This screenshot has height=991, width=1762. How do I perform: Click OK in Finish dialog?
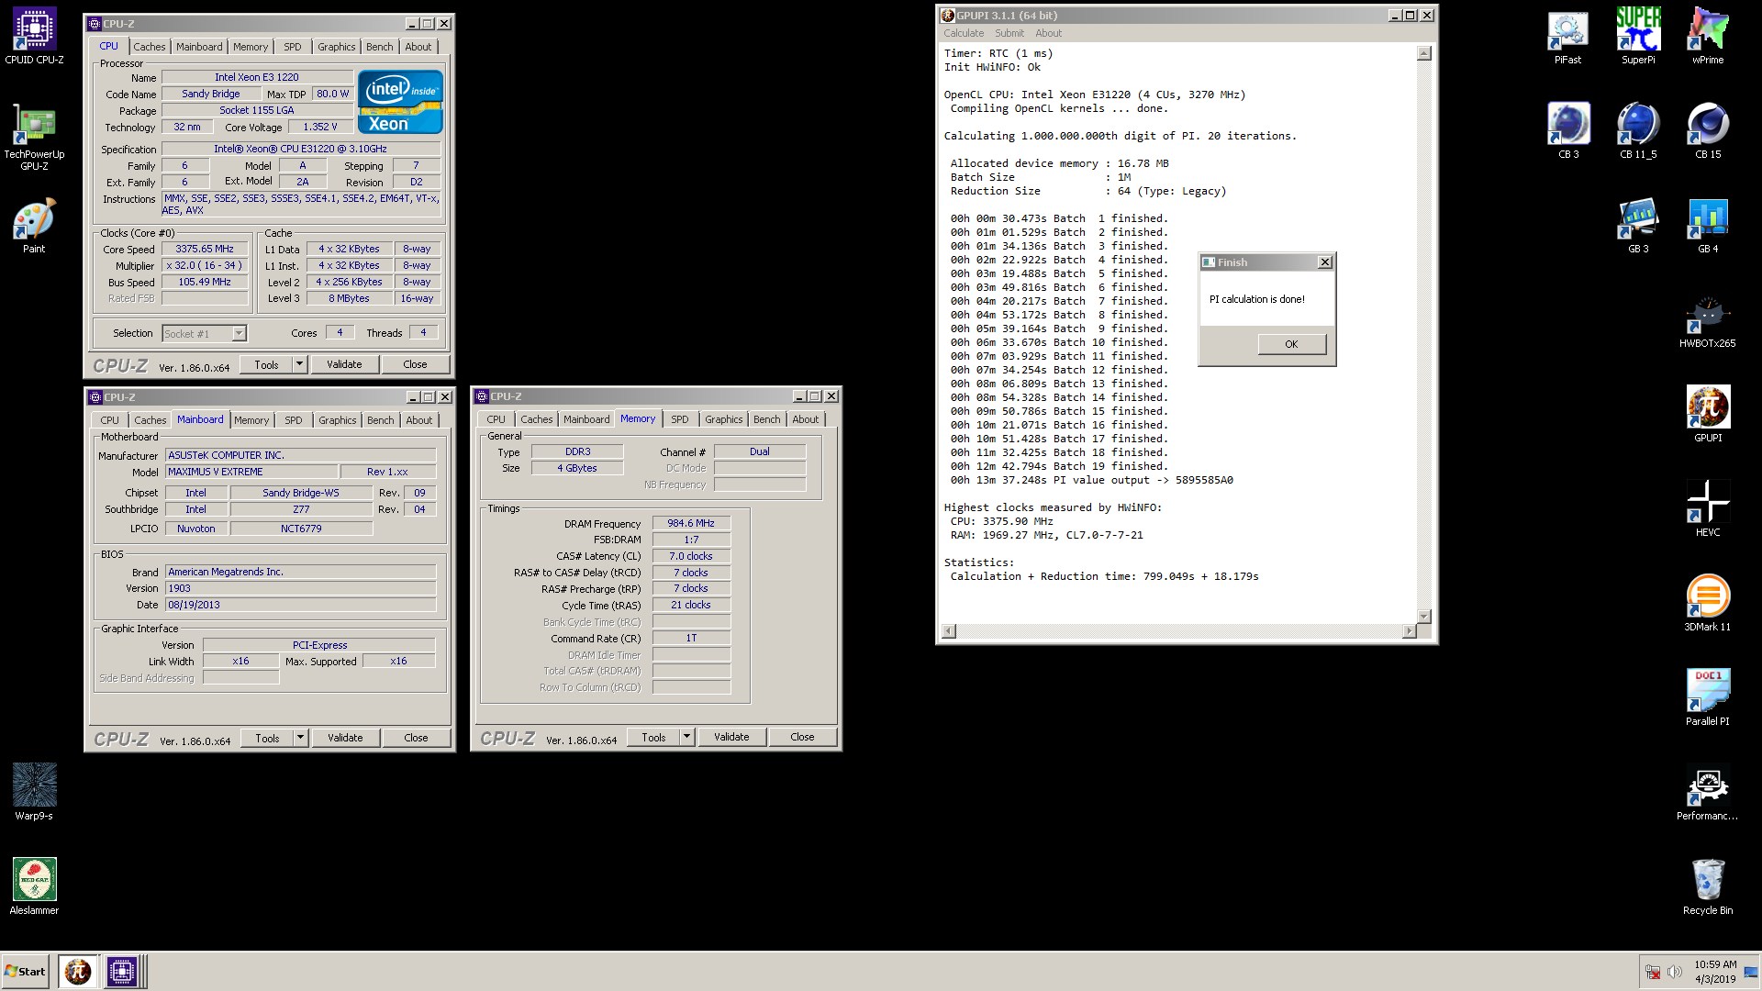pyautogui.click(x=1291, y=344)
